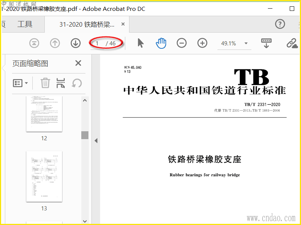Open zoom percentage dropdown arrow
Image resolution: width=301 pixels, height=225 pixels.
[x=246, y=43]
